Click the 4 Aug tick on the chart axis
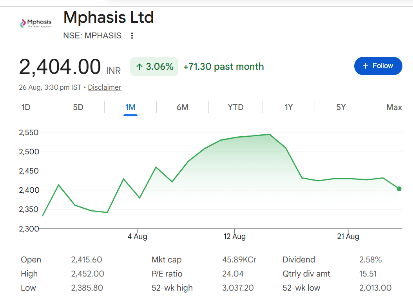This screenshot has height=302, width=413. point(137,236)
